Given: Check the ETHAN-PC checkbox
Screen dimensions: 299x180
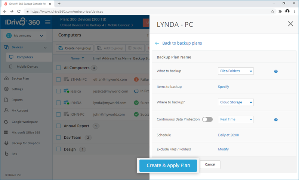Looking at the screenshot, I should pos(59,80).
